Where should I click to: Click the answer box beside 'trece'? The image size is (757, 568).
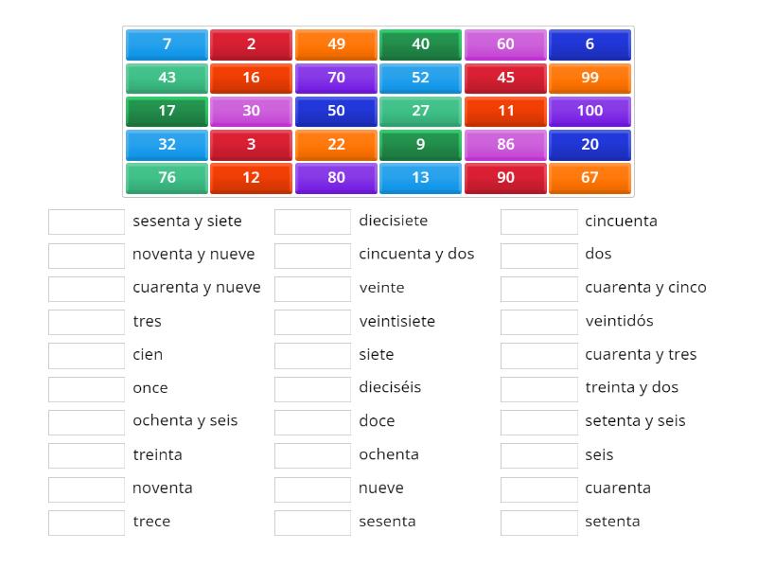[x=86, y=522]
